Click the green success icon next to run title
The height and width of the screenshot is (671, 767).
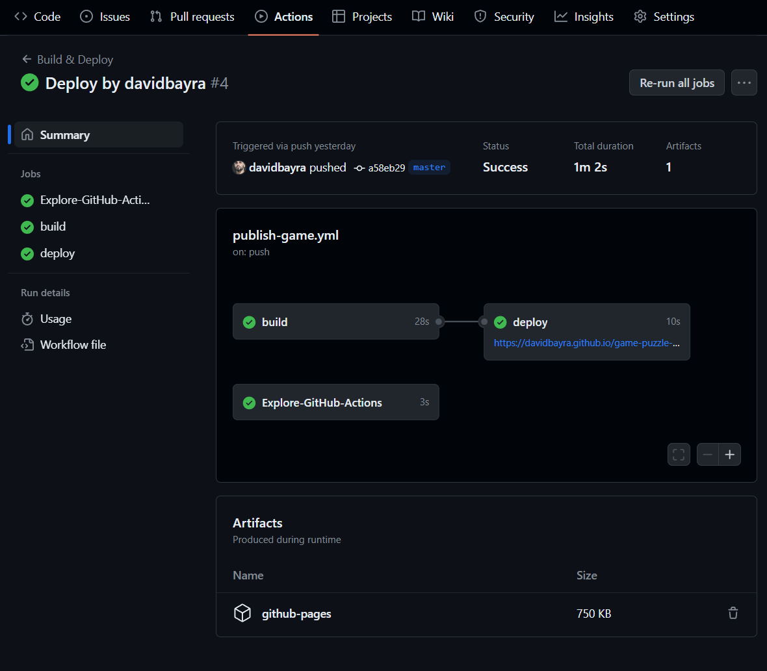(29, 82)
